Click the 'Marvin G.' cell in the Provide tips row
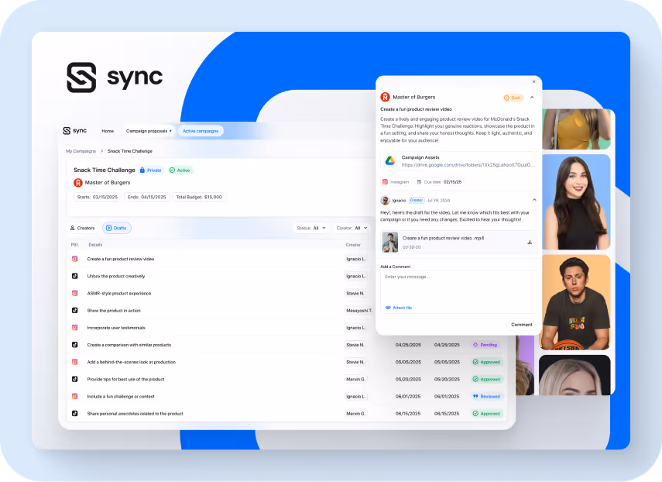 356,380
